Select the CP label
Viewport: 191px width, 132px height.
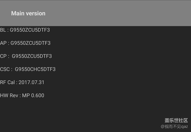point(3,56)
